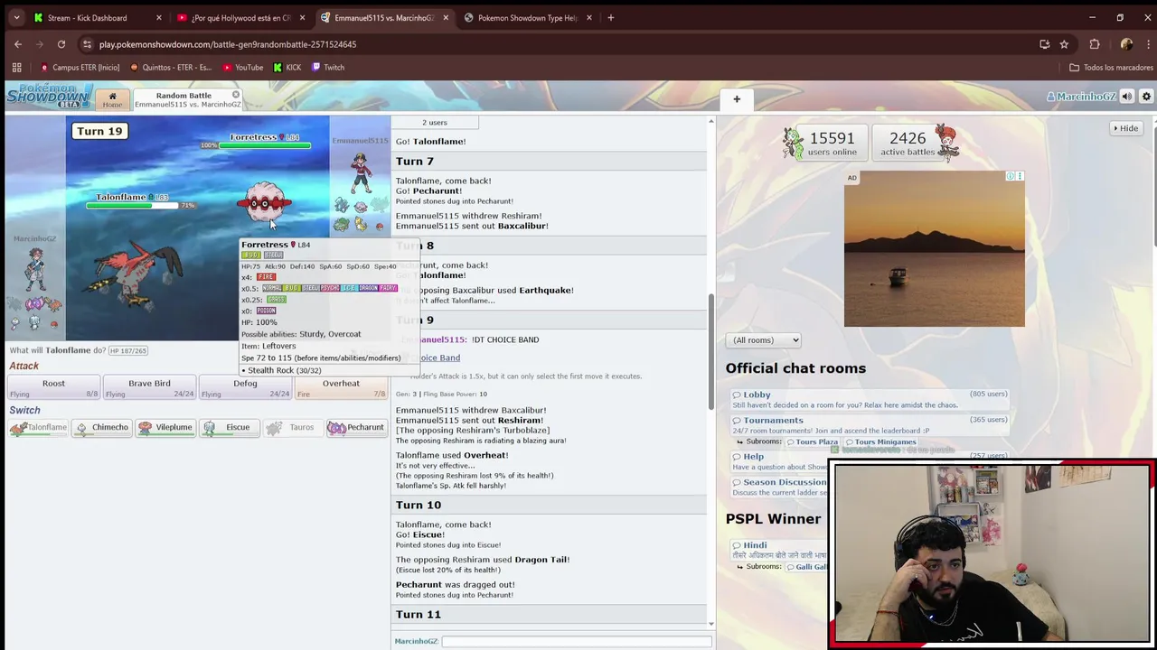Switch to Vileplume

pos(165,428)
